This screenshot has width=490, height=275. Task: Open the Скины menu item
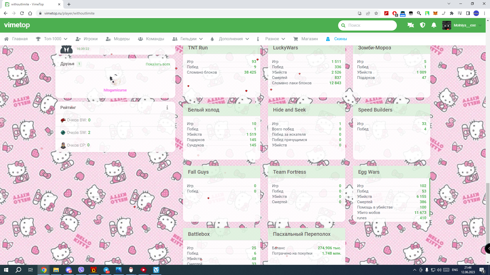point(337,39)
